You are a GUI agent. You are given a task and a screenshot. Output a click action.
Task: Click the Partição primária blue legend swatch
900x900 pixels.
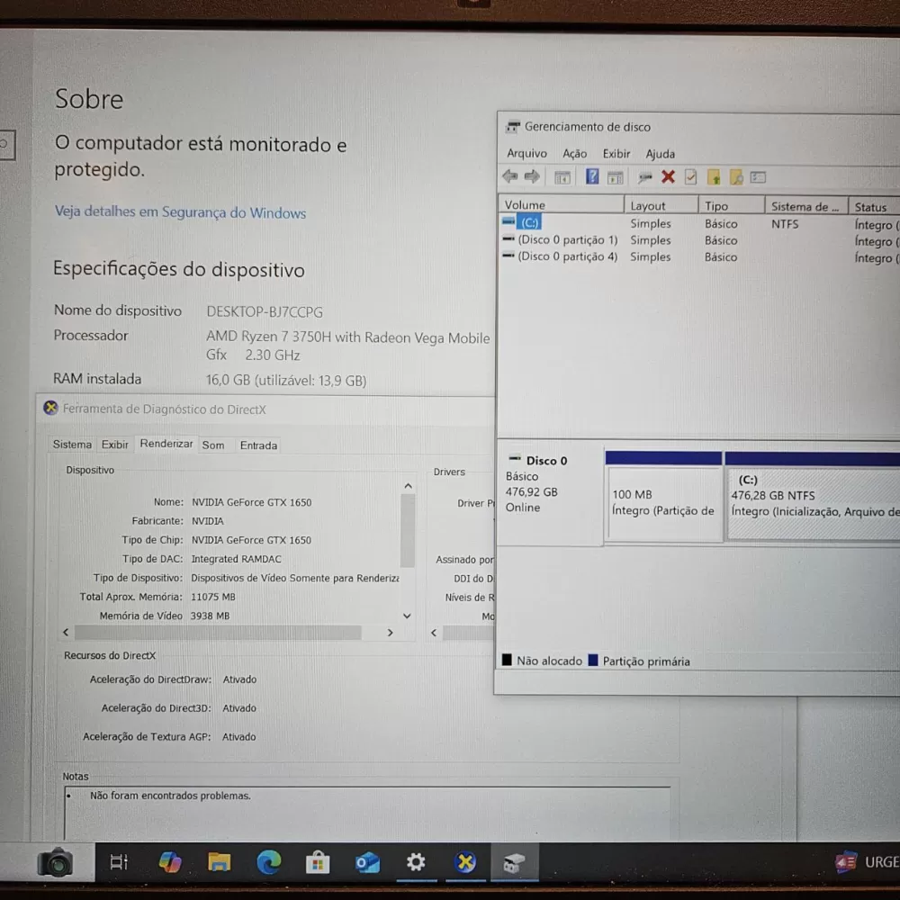coord(593,660)
